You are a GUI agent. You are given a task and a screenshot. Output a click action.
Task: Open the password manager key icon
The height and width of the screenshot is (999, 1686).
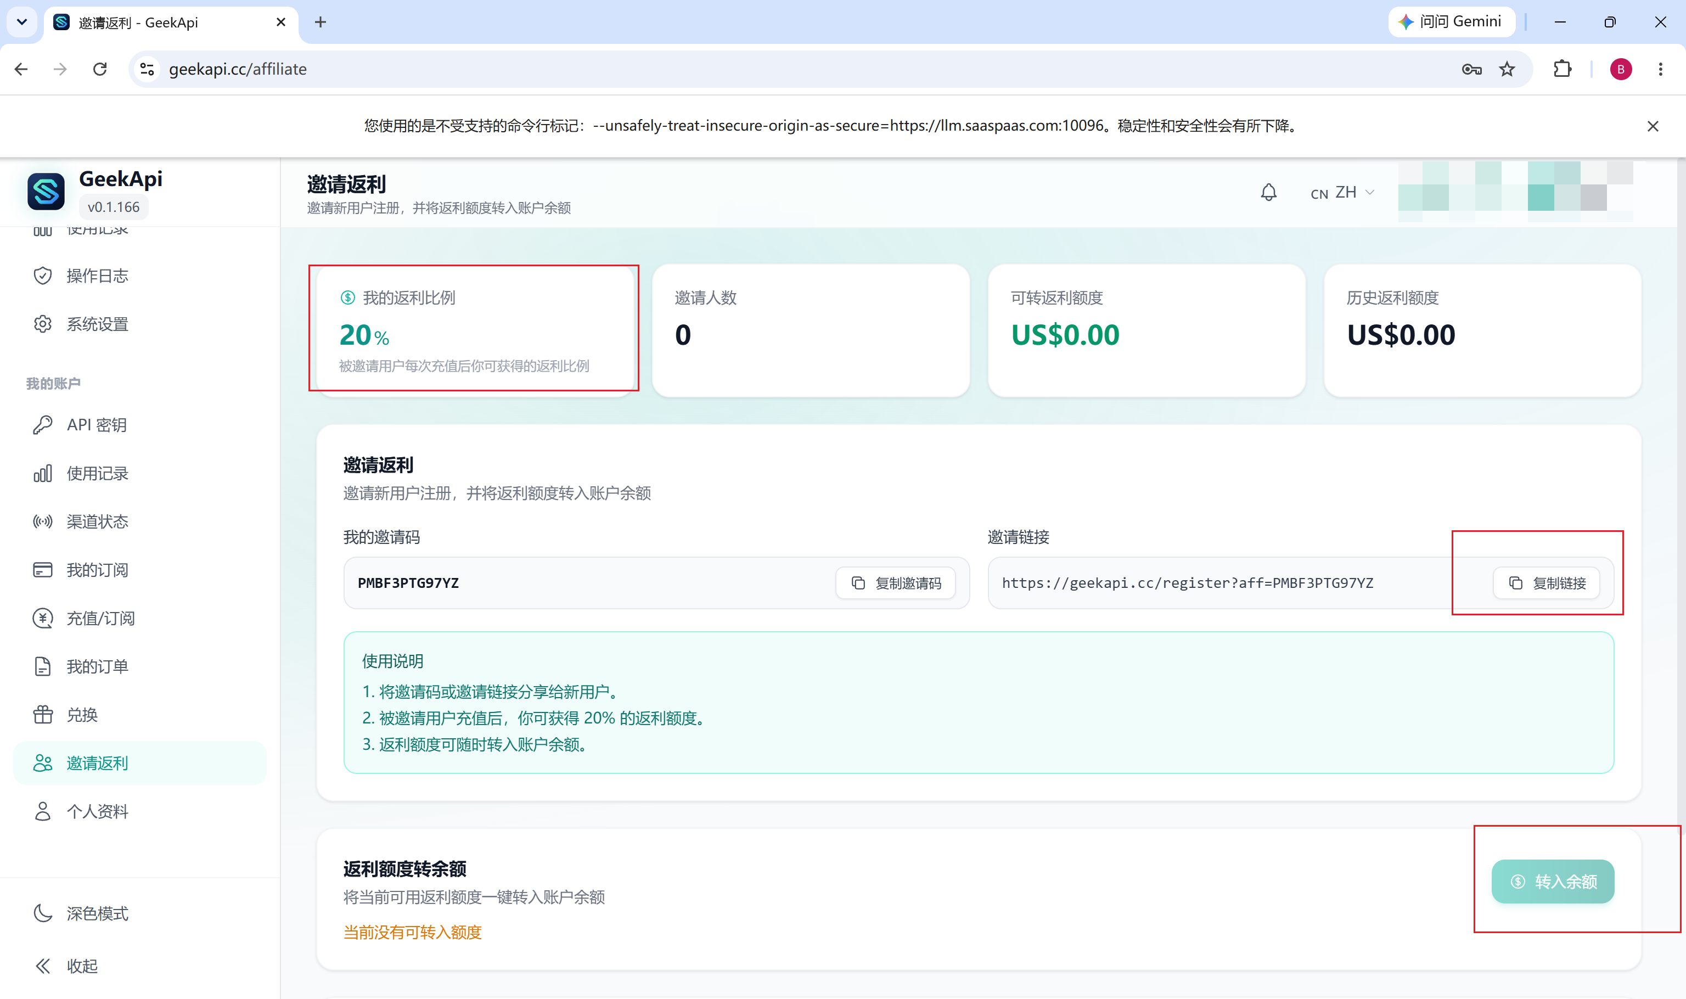coord(1471,69)
